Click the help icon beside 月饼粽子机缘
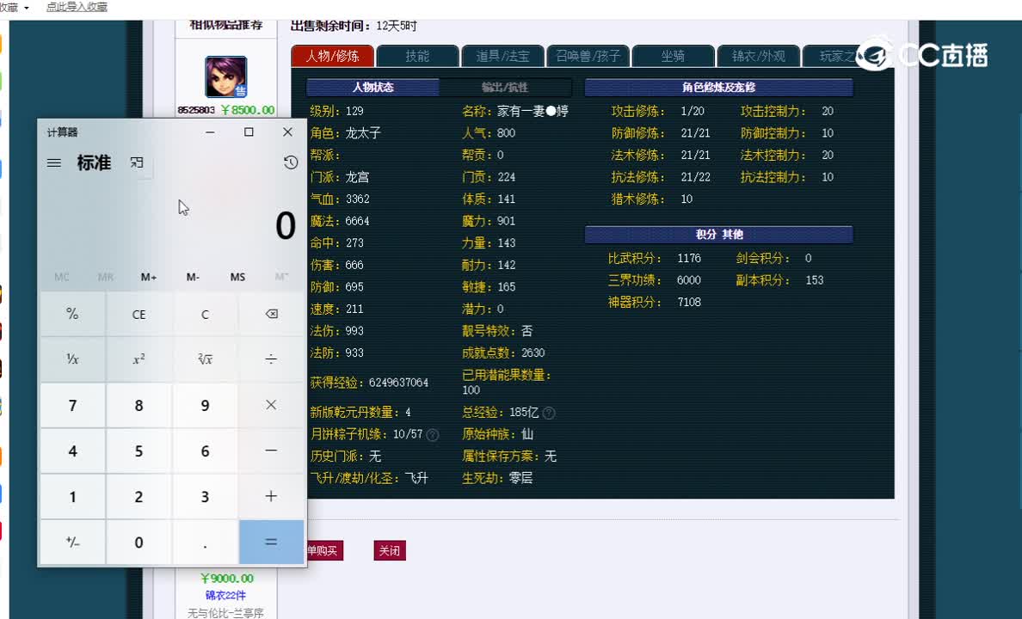The width and height of the screenshot is (1022, 619). (x=432, y=435)
